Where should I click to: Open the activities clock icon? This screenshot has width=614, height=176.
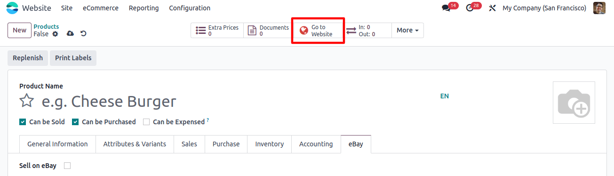[x=470, y=8]
